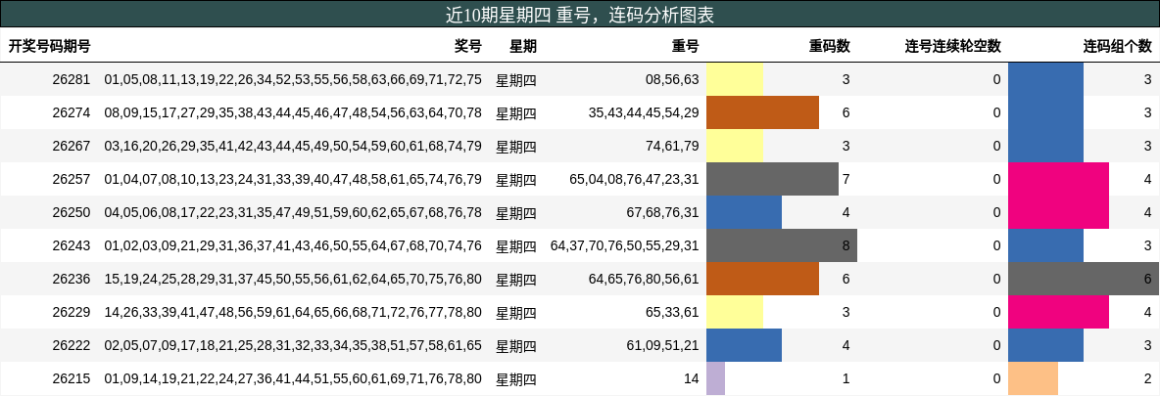The image size is (1160, 396).
Task: Select issue number 26250
Action: (72, 212)
